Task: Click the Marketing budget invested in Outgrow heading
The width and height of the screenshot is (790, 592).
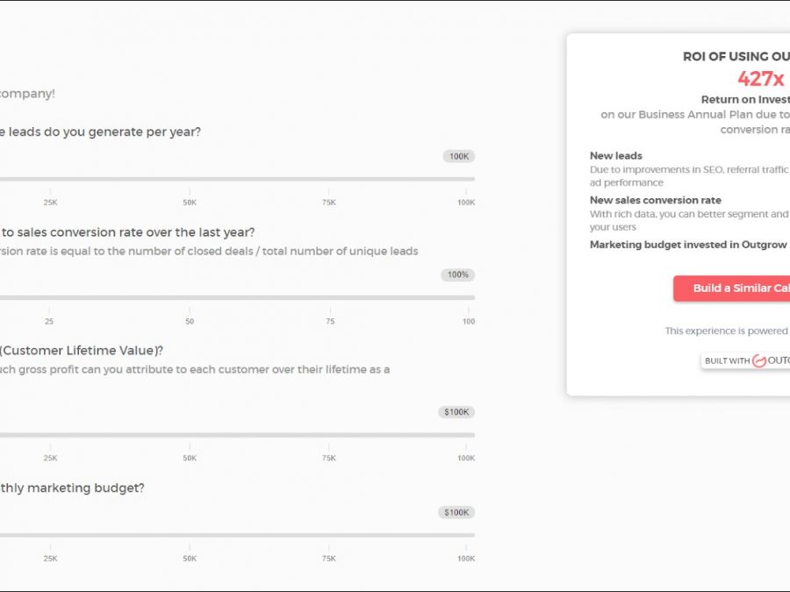Action: 688,245
